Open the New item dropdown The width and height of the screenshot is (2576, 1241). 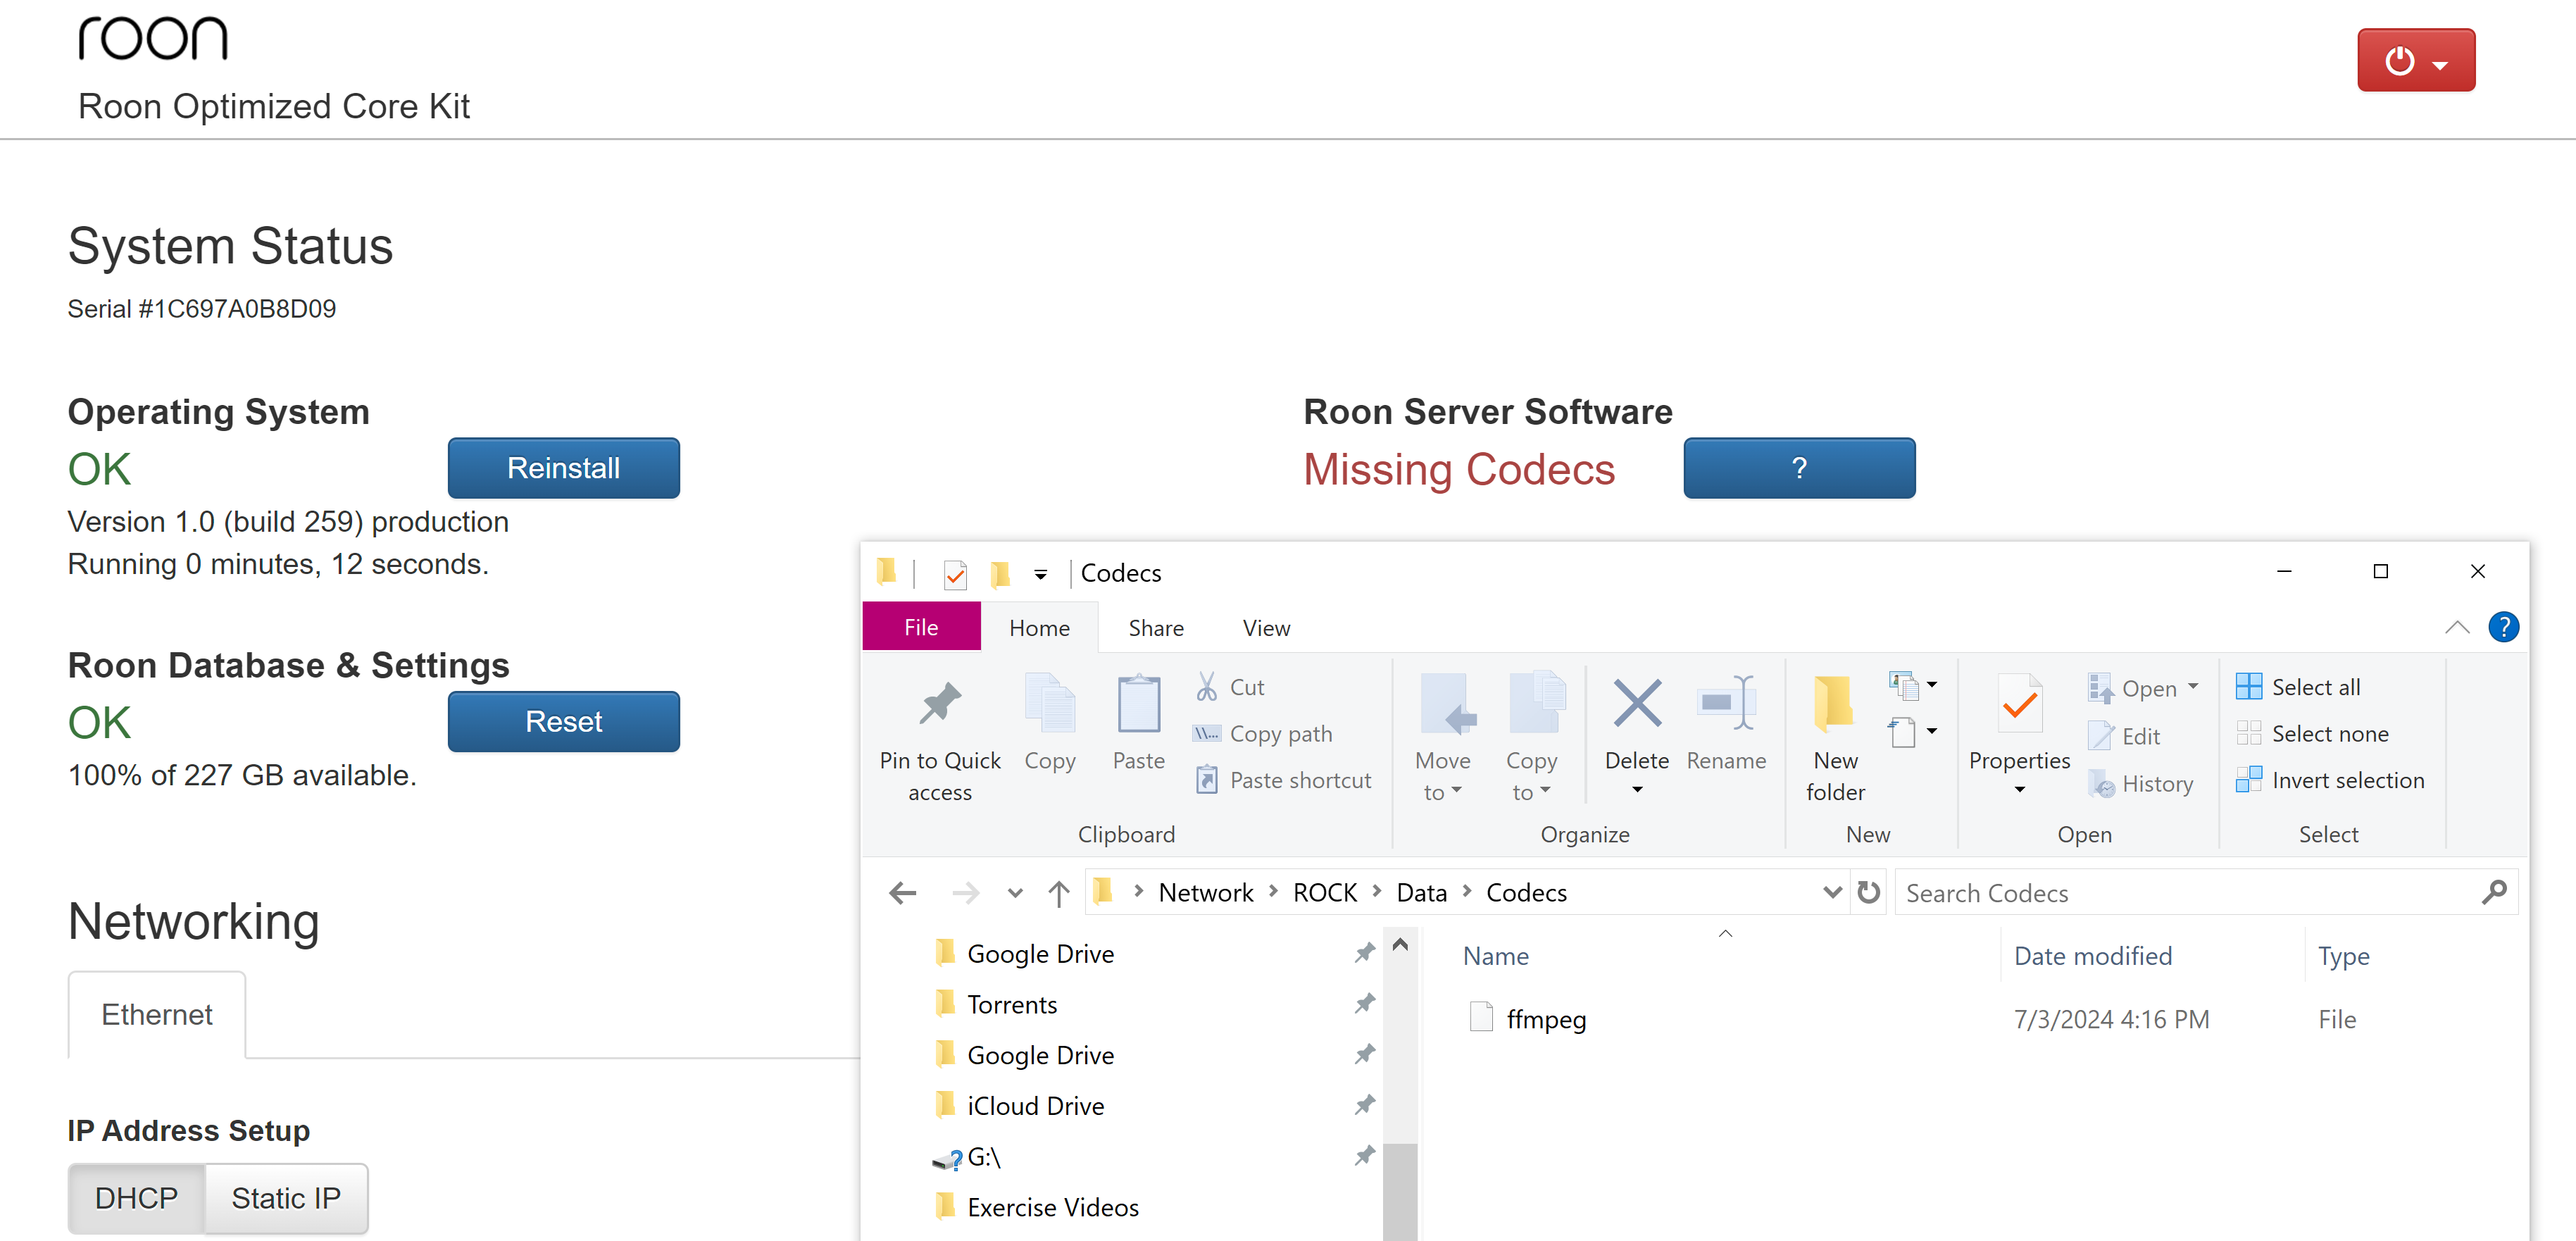click(1912, 685)
